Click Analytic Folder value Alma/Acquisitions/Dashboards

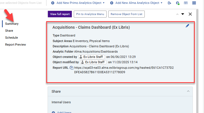coord(96,51)
